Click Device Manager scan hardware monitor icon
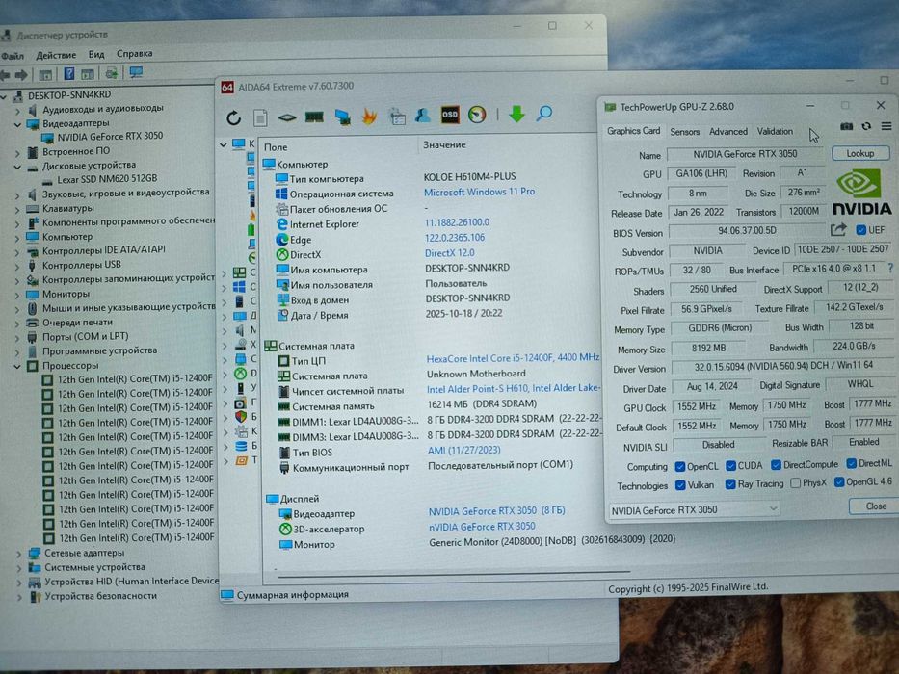The height and width of the screenshot is (674, 899). (x=136, y=72)
